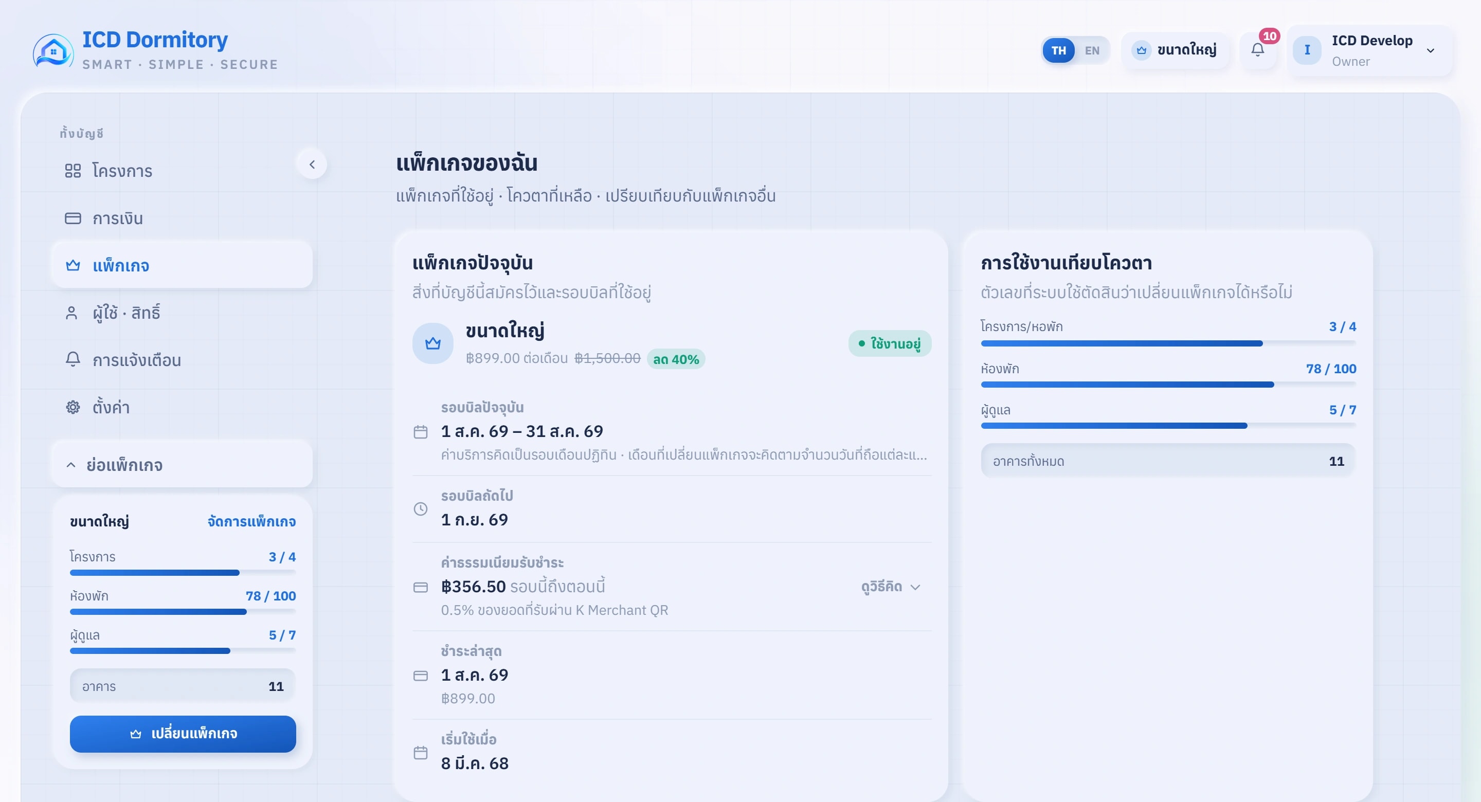The image size is (1481, 802).
Task: Click the ใช้งานอยู่ status badge
Action: click(890, 343)
